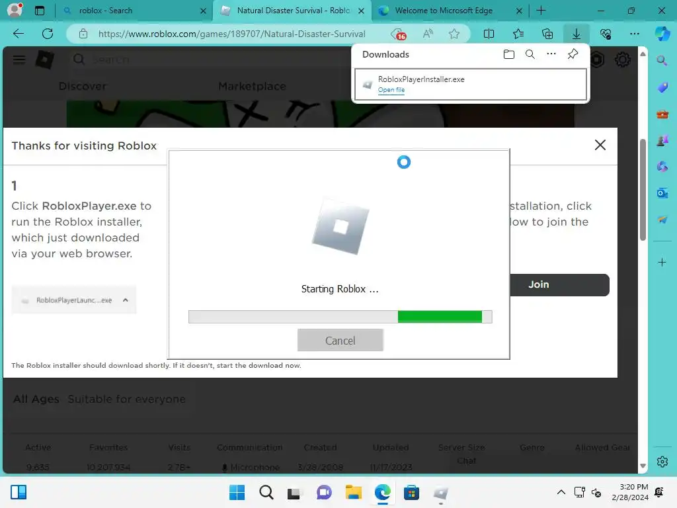Open Edge profile avatar icon

(x=15, y=10)
